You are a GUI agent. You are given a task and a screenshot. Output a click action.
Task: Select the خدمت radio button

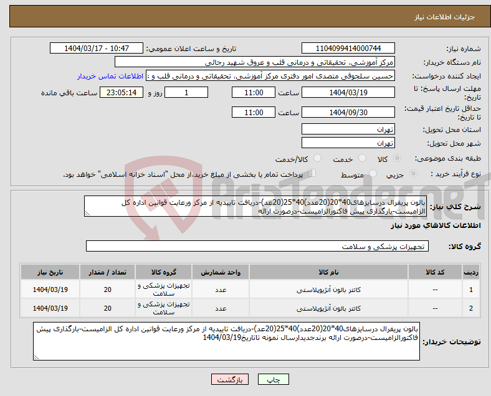pyautogui.click(x=362, y=158)
